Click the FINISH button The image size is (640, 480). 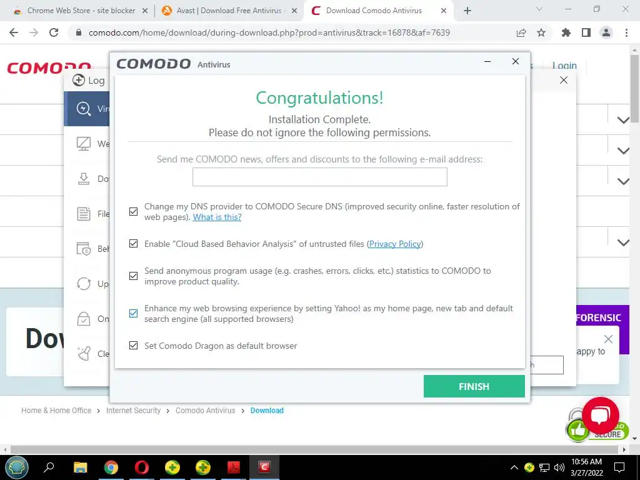pyautogui.click(x=474, y=386)
